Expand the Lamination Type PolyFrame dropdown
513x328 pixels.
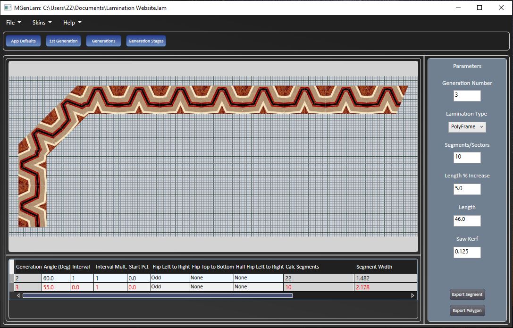coord(467,126)
